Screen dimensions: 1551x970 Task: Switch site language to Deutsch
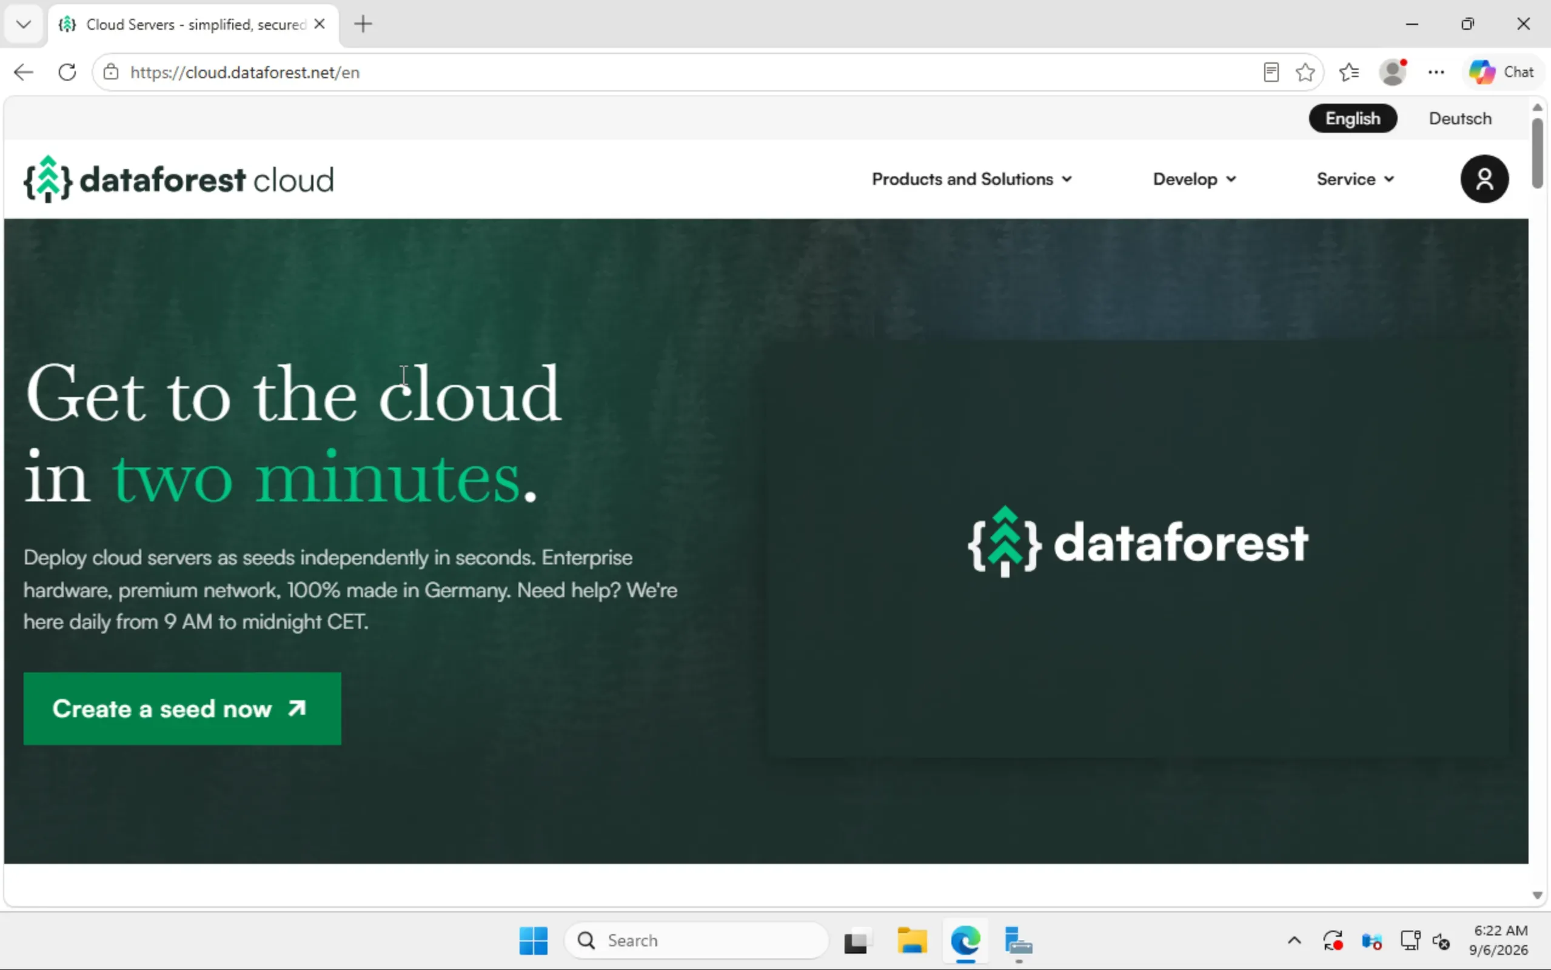pyautogui.click(x=1461, y=119)
